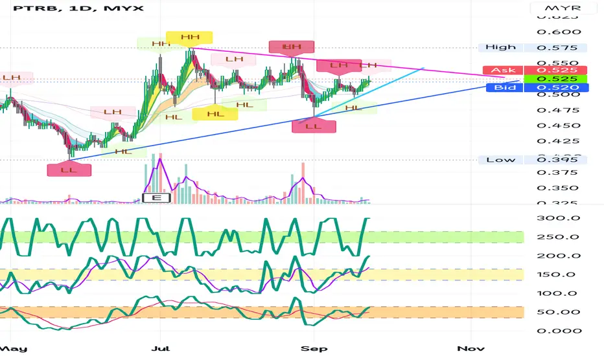The width and height of the screenshot is (604, 356).
Task: Click 50.00 on the indicator scale
Action: (559, 312)
